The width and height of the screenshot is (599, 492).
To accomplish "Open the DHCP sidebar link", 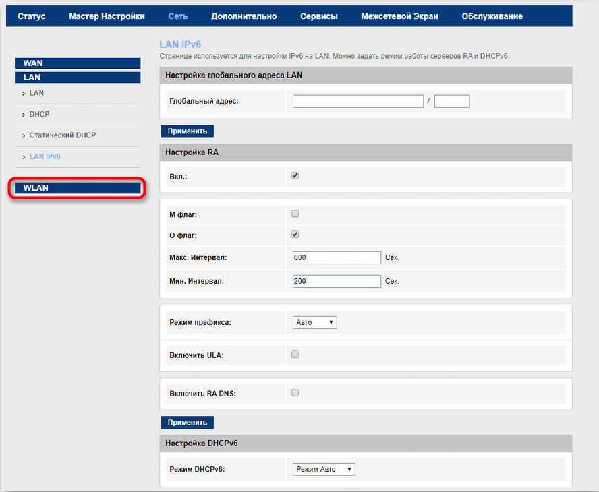I will point(39,115).
